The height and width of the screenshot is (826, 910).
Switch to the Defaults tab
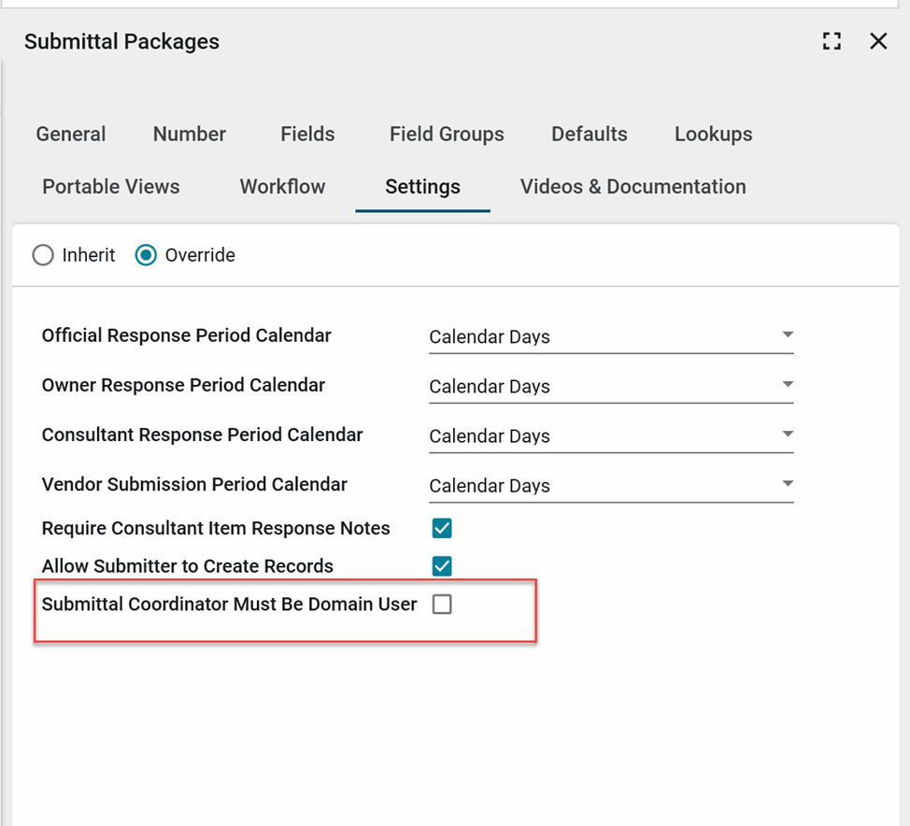pos(590,135)
